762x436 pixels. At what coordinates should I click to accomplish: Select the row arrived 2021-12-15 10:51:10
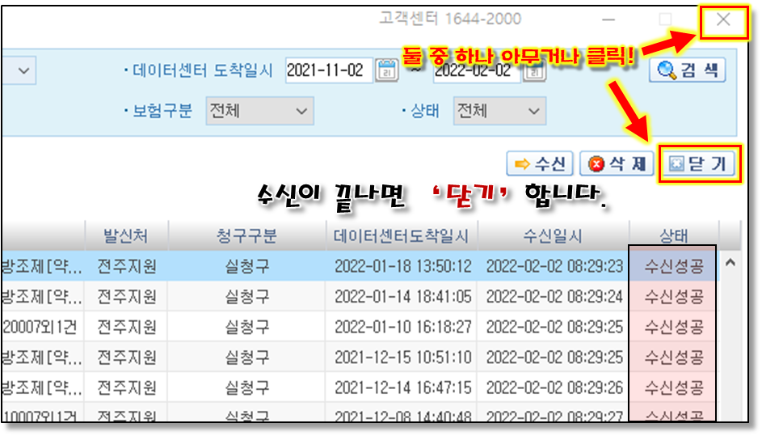click(x=402, y=358)
